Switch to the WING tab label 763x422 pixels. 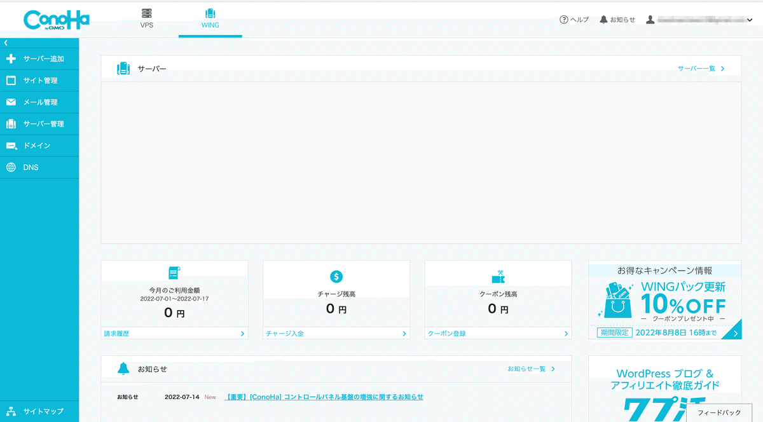tap(210, 25)
